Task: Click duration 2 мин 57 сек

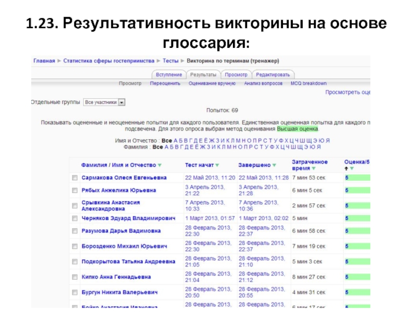Action: point(308,206)
